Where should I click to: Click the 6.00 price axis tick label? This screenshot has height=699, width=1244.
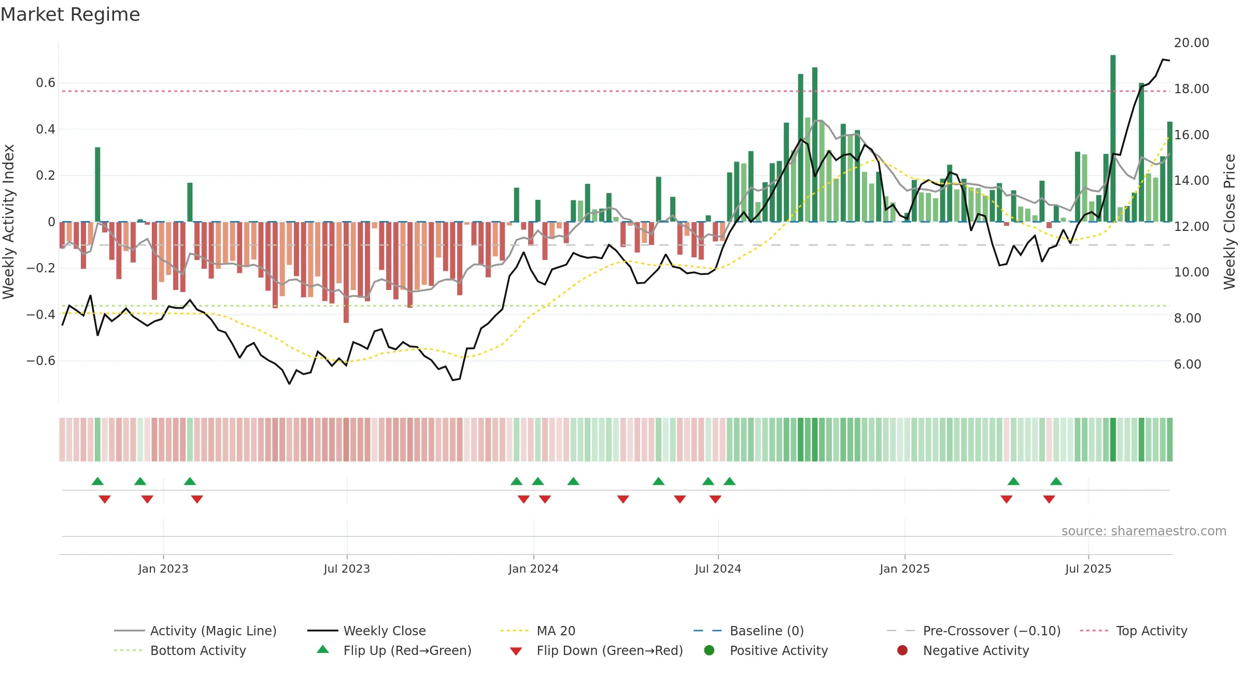pyautogui.click(x=1188, y=364)
